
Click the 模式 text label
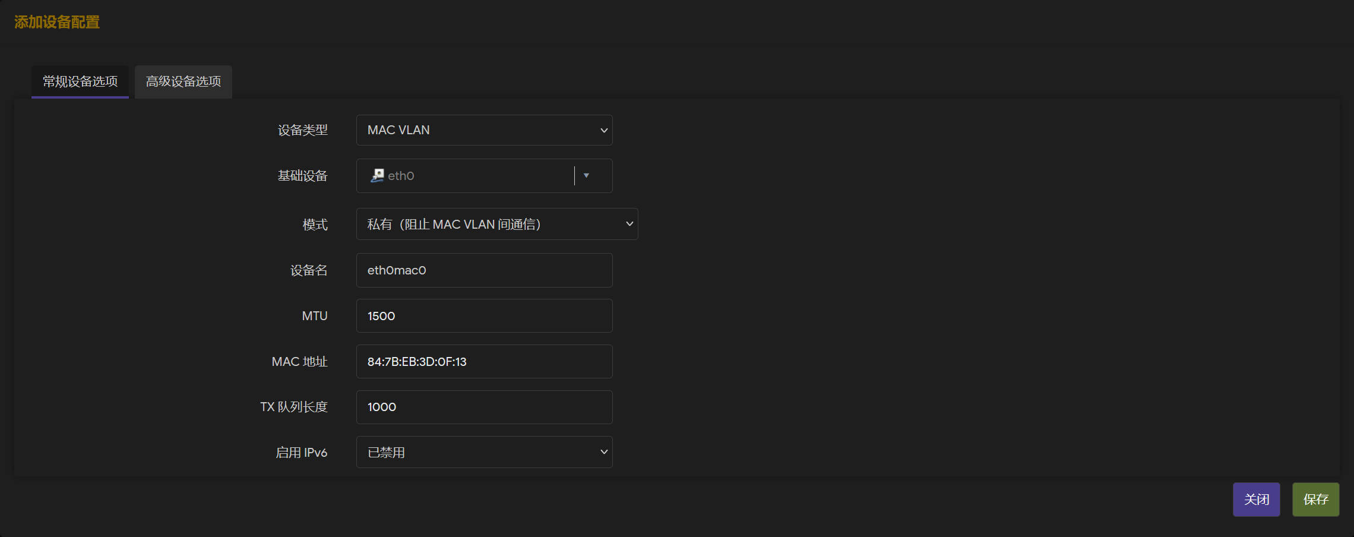pos(315,225)
